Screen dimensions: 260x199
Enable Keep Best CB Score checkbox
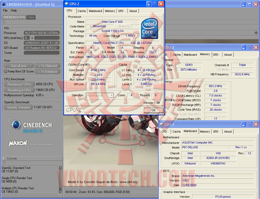tap(6, 71)
